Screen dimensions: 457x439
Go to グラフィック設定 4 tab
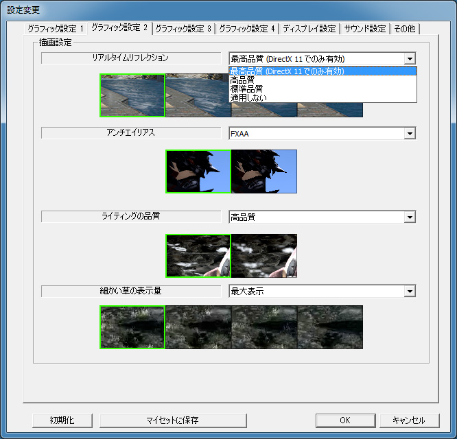[247, 29]
